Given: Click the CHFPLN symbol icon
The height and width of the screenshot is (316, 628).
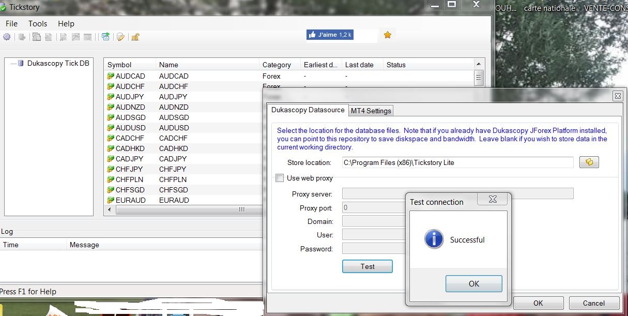Looking at the screenshot, I should [x=111, y=179].
